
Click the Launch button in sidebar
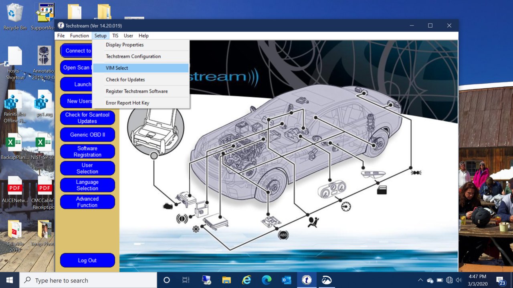[76, 84]
